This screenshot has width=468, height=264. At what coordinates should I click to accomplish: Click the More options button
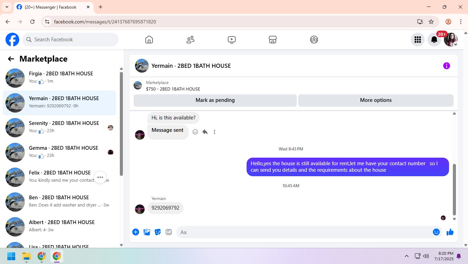coord(376,100)
